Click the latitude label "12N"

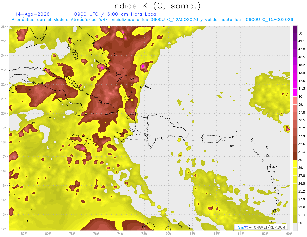[4, 229]
